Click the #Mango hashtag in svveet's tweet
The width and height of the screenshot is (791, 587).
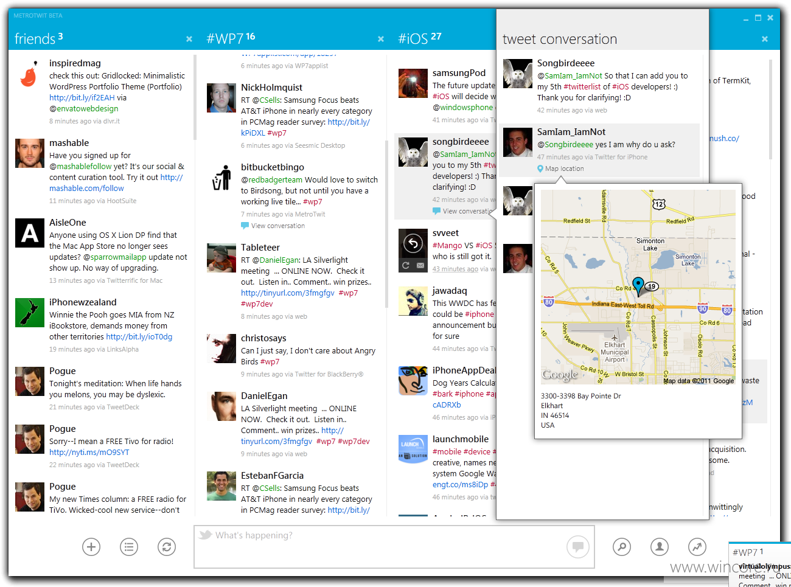point(447,245)
